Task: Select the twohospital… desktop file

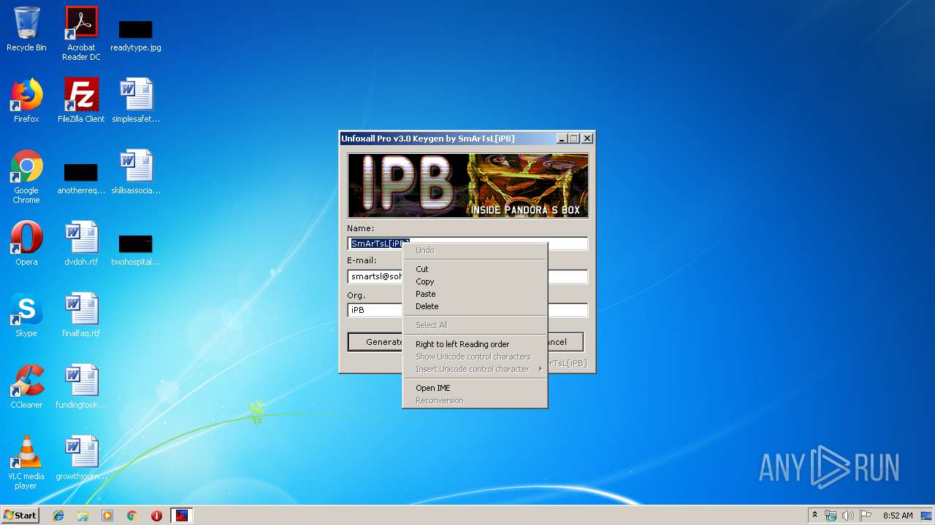Action: click(136, 251)
